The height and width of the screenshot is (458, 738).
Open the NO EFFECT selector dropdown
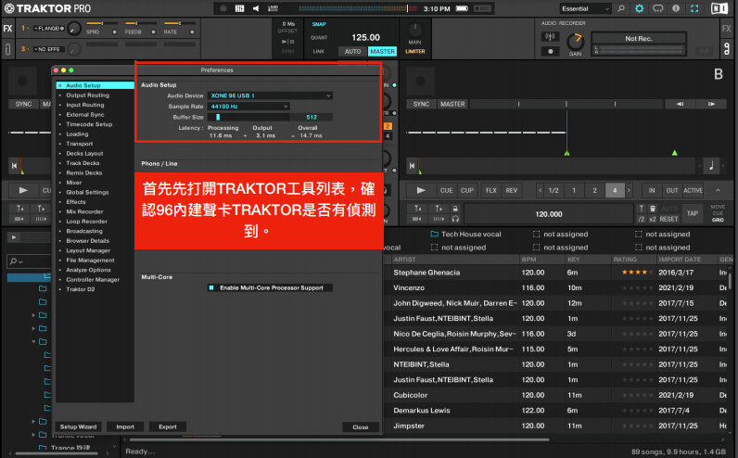pyautogui.click(x=49, y=49)
